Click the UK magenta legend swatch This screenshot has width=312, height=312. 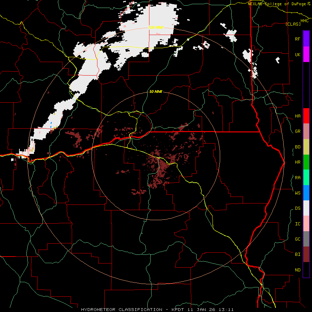306,54
